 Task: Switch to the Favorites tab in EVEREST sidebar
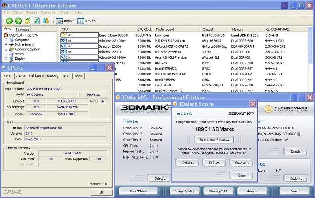[22, 29]
